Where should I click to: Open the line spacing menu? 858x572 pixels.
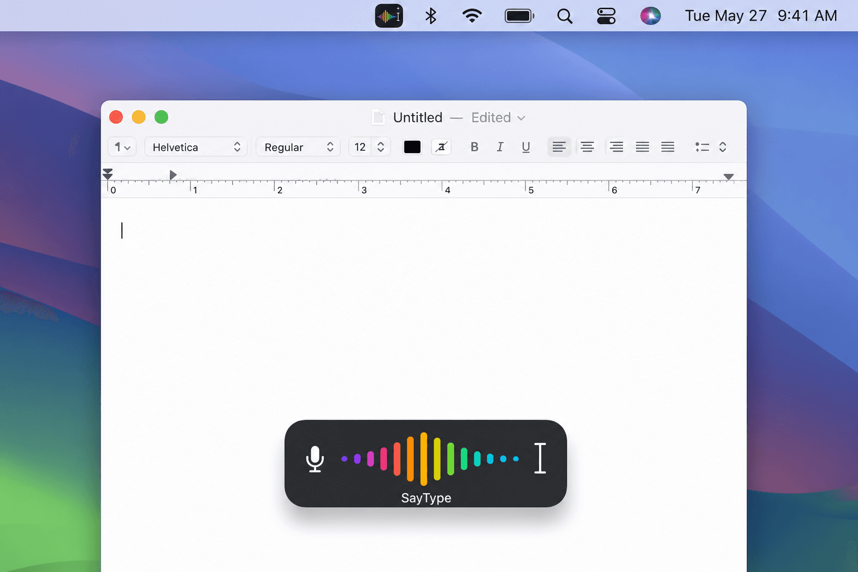pos(668,147)
